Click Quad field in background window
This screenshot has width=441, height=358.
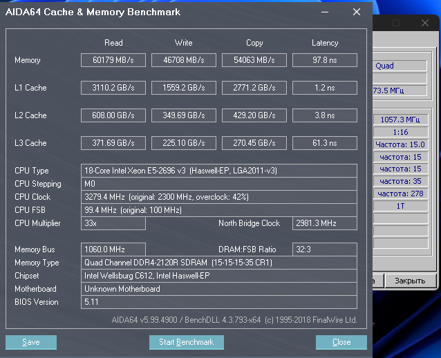click(400, 66)
